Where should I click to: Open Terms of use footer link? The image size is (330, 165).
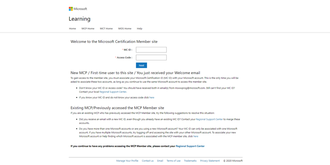click(x=174, y=161)
